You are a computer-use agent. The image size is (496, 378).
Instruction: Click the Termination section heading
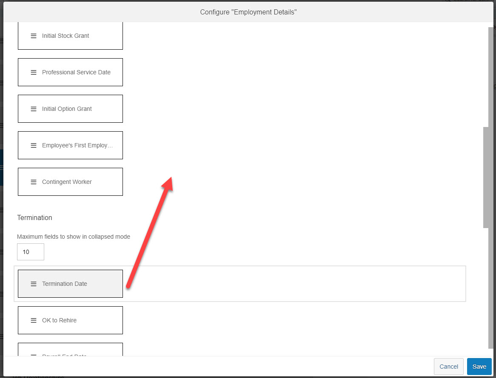[x=34, y=217]
